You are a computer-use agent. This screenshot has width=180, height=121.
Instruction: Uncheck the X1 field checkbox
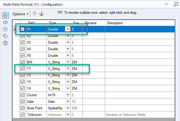[x=23, y=29]
